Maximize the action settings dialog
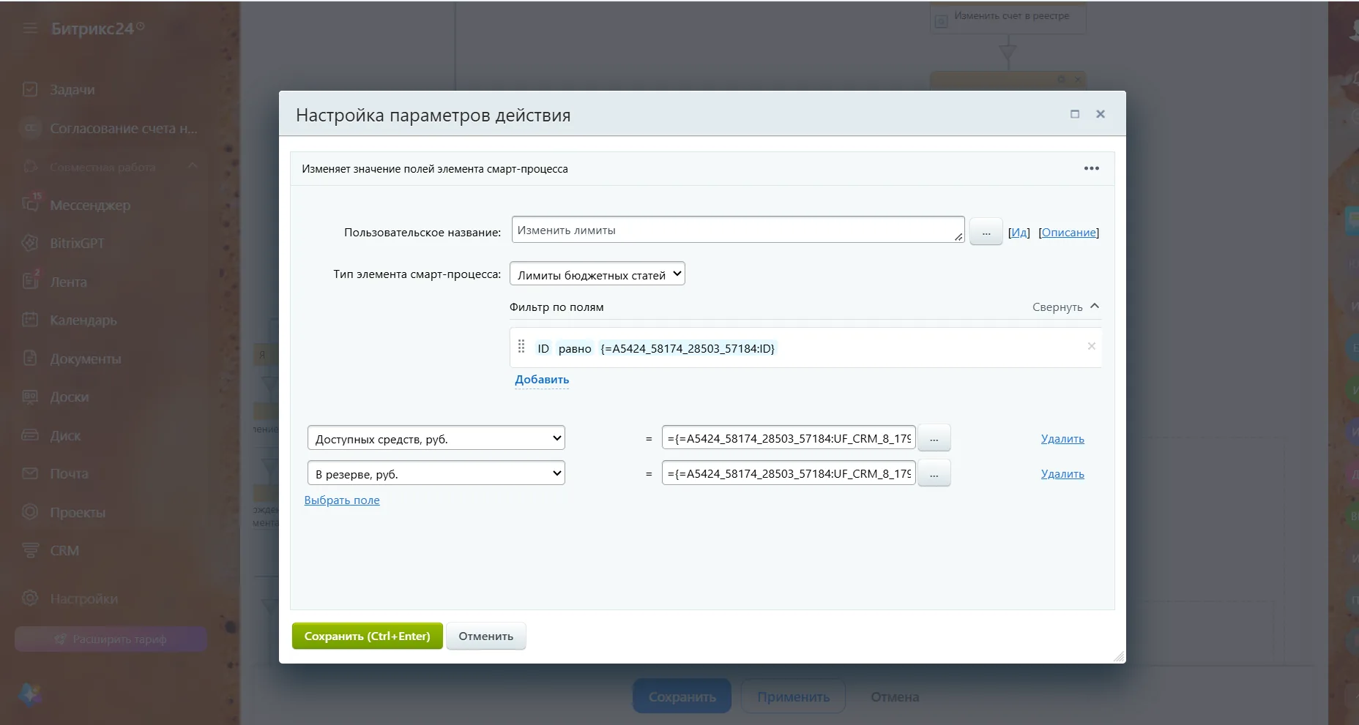 (1074, 114)
